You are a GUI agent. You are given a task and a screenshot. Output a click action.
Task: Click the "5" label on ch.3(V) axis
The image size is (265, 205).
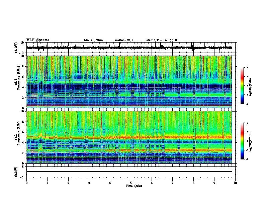point(23,167)
